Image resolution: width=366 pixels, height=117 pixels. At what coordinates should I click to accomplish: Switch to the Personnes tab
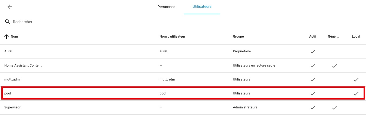click(x=166, y=7)
